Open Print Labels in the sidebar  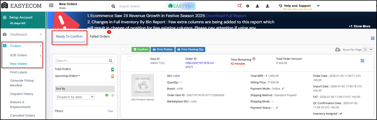19,72
